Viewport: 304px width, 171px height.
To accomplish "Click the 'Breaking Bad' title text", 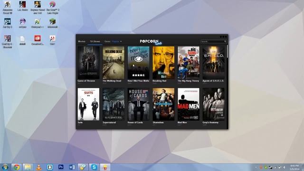I will tap(160, 81).
